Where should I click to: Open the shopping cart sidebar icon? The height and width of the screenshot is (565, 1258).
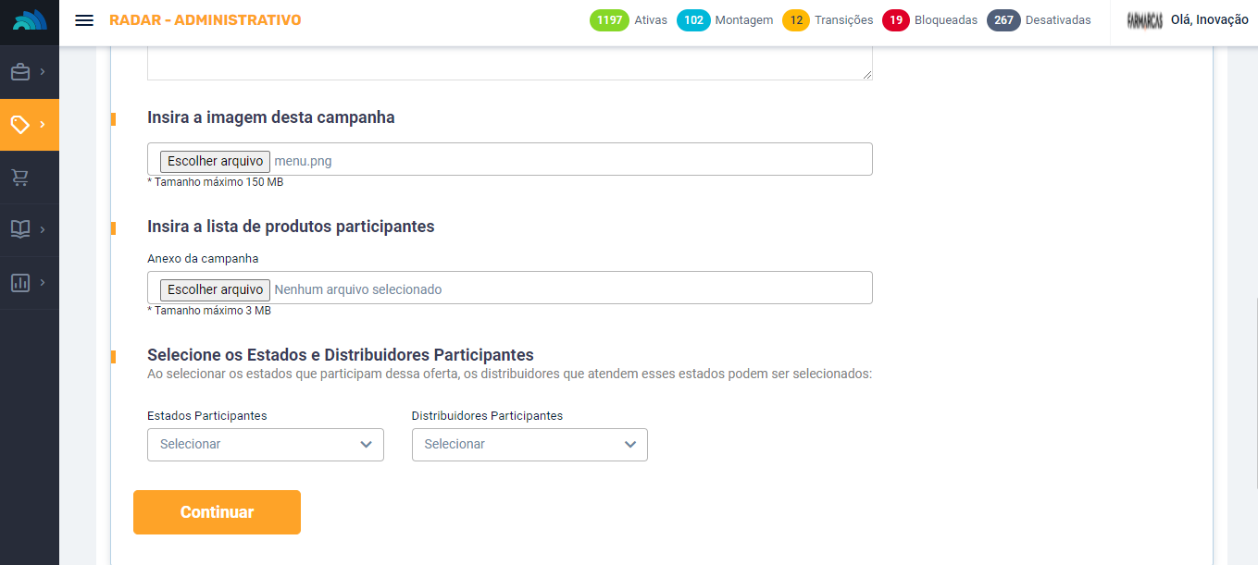(x=20, y=178)
